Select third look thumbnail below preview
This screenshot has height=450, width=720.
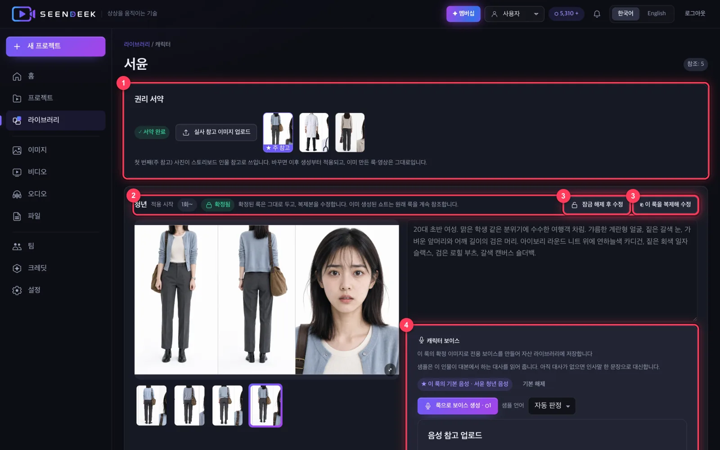227,405
